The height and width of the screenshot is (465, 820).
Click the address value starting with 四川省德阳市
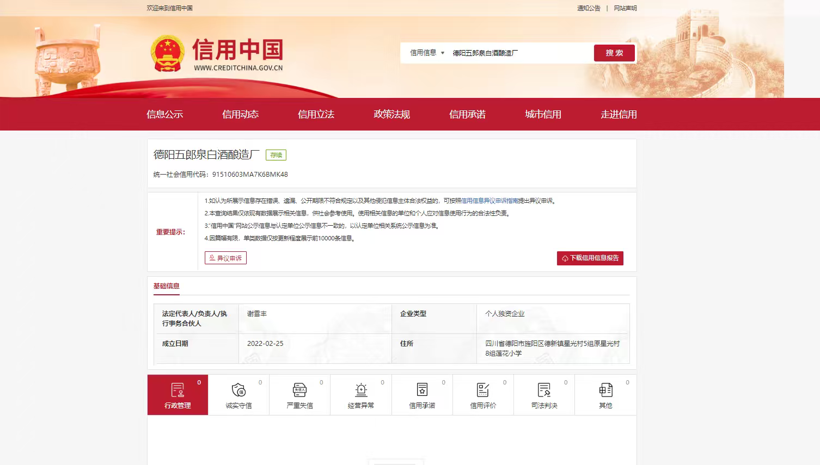(x=552, y=349)
